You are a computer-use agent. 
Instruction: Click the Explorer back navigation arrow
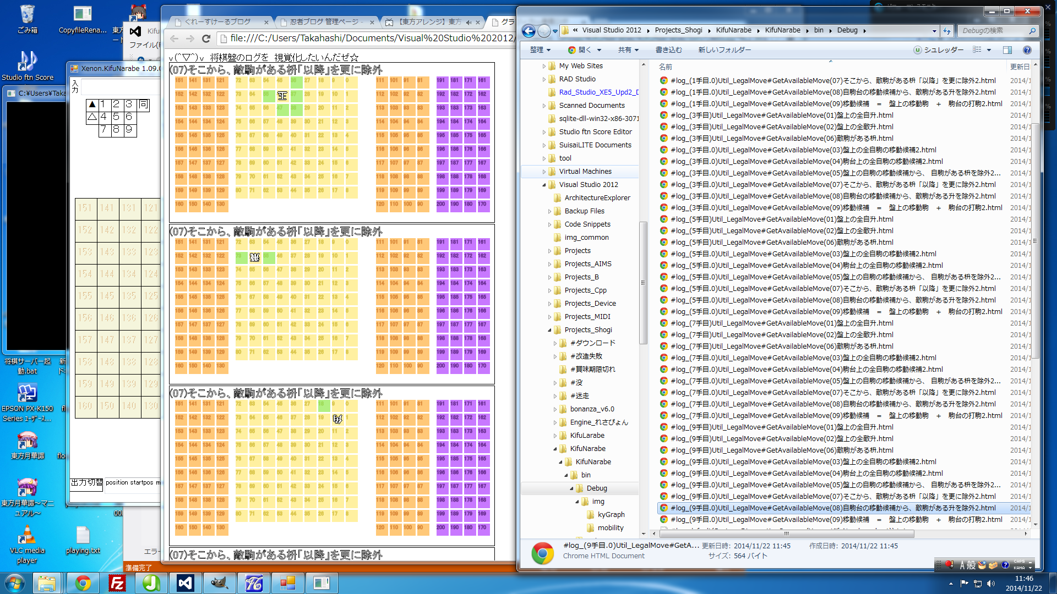click(528, 31)
